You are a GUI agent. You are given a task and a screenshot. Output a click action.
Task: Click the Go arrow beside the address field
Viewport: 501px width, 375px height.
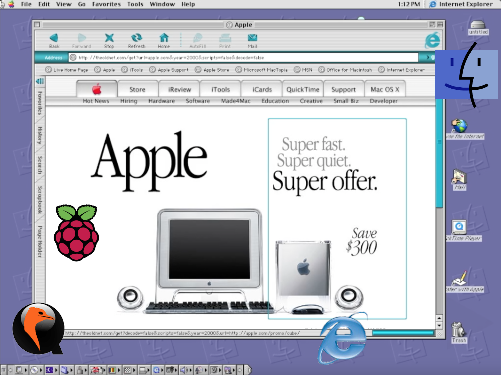coord(428,57)
